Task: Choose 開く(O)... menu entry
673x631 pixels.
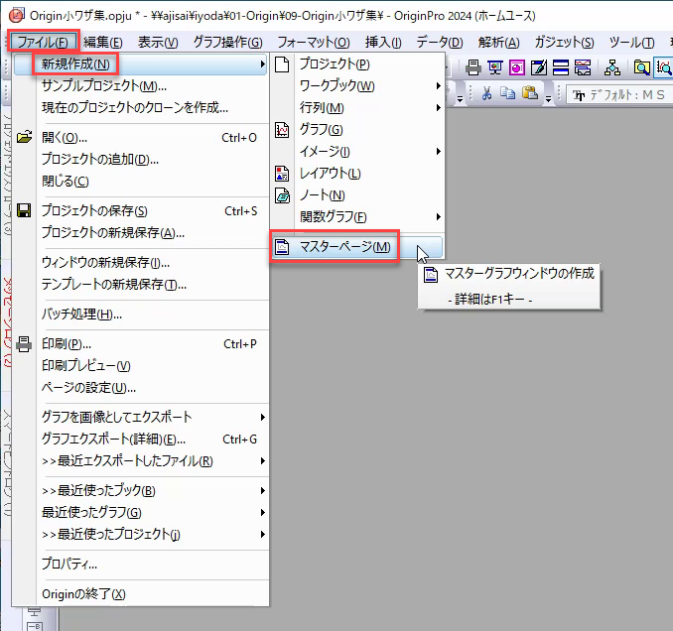Action: [x=140, y=138]
